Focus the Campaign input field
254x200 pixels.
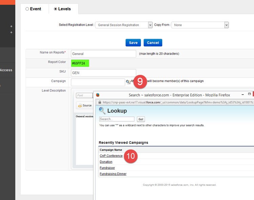pyautogui.click(x=98, y=82)
